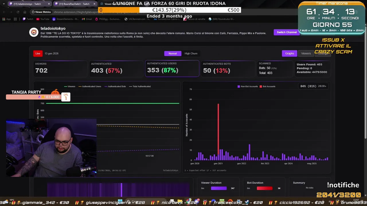
Task: Click the Users Found: 403 text
Action: 309,65
